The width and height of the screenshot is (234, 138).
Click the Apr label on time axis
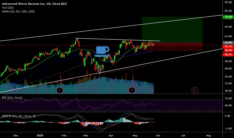[x=111, y=135]
